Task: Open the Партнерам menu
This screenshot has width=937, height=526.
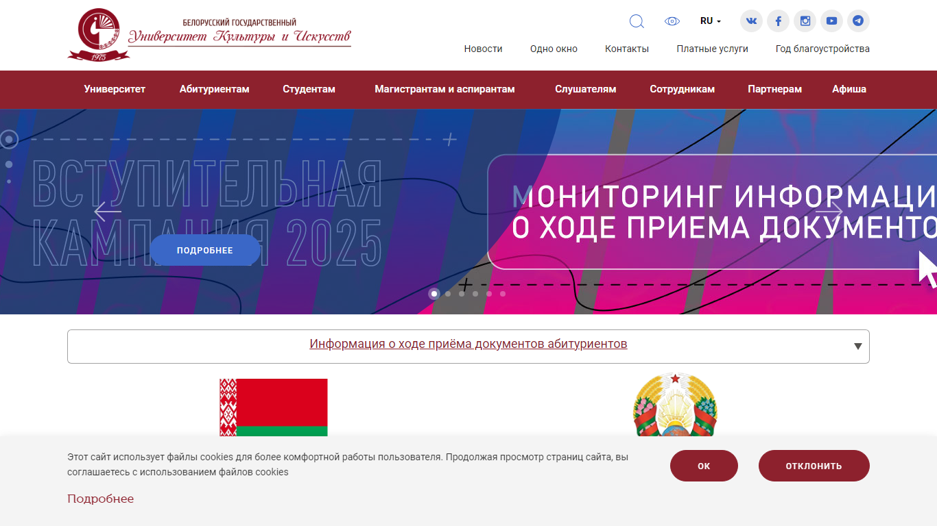Action: click(x=774, y=89)
